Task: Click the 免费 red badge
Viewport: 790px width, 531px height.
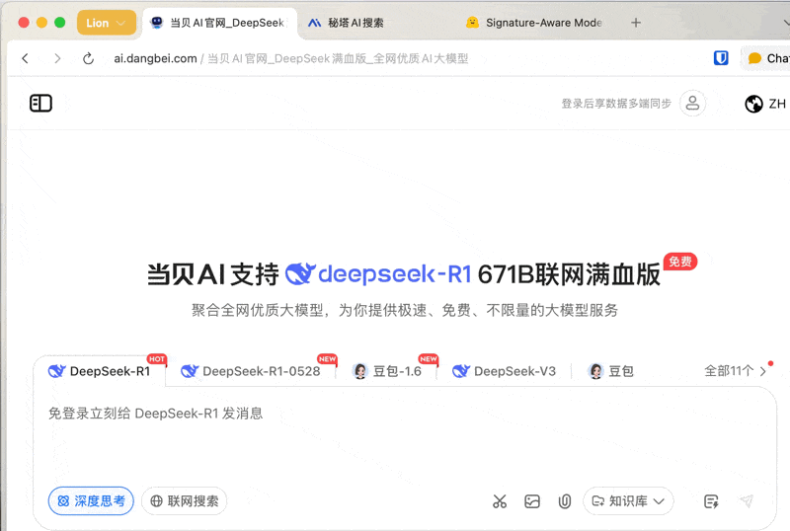Action: click(680, 262)
